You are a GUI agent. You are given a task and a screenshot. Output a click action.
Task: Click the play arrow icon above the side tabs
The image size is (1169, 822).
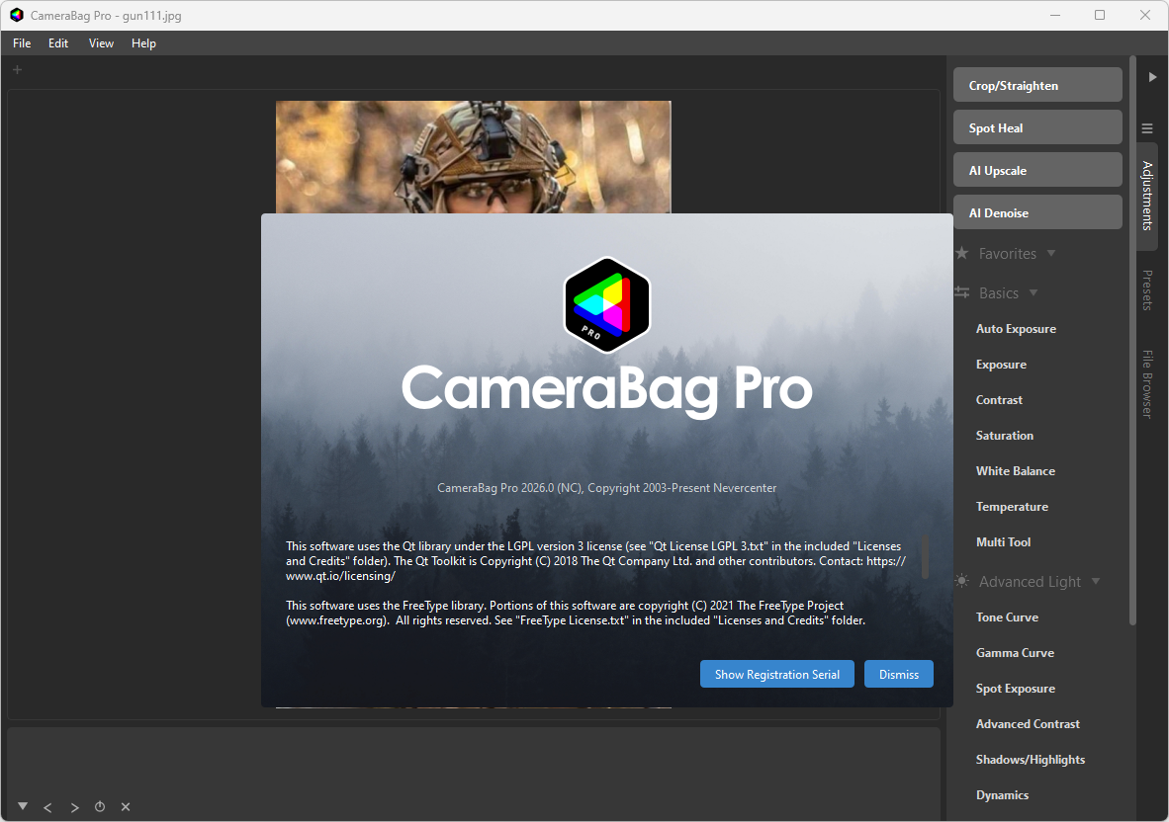click(1152, 77)
